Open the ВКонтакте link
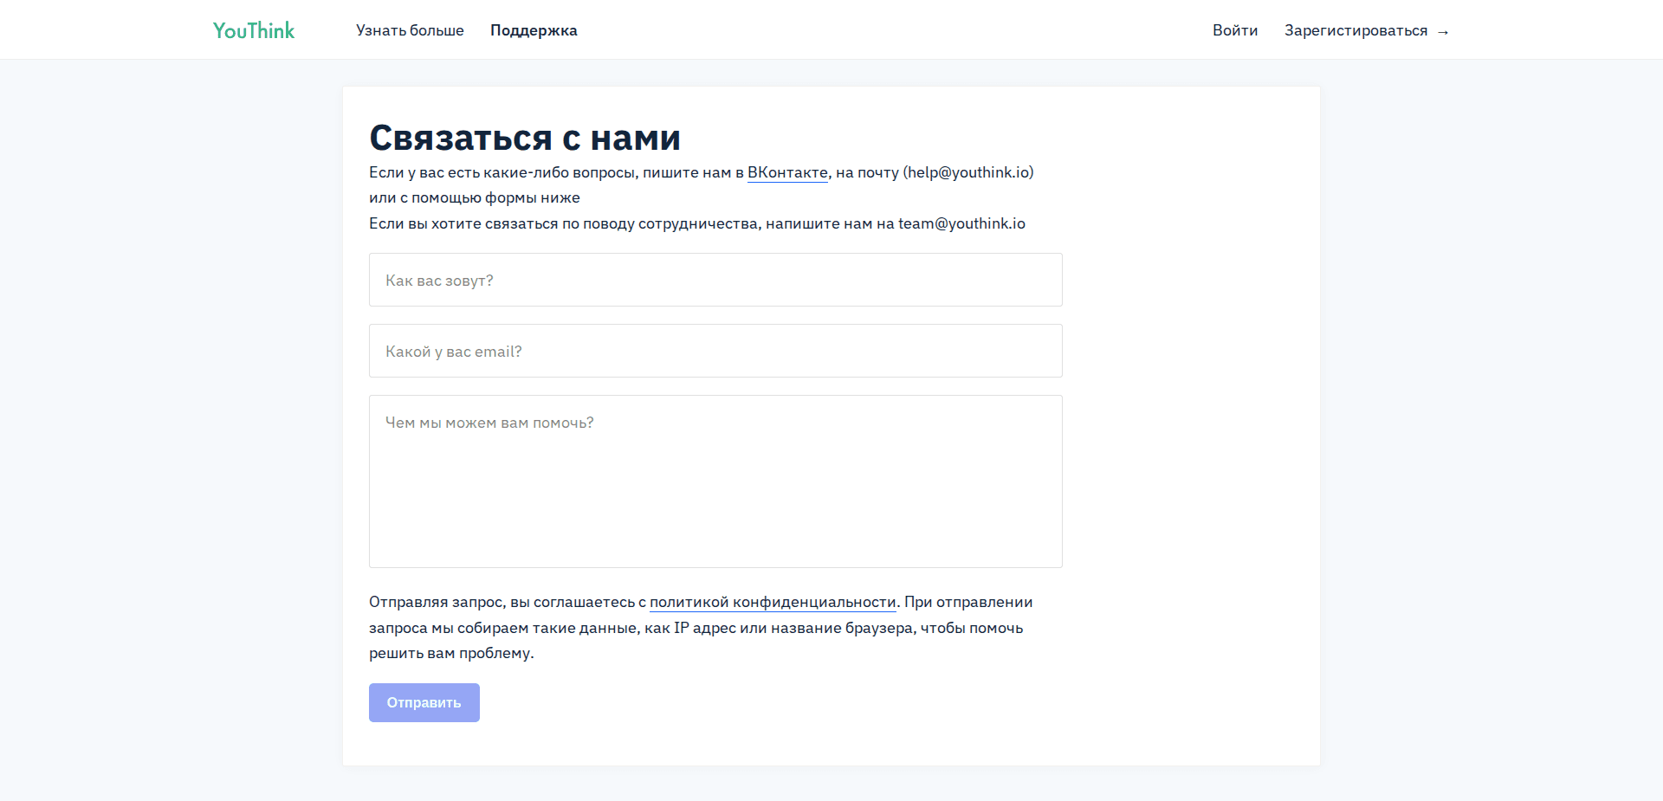1663x801 pixels. (x=787, y=172)
